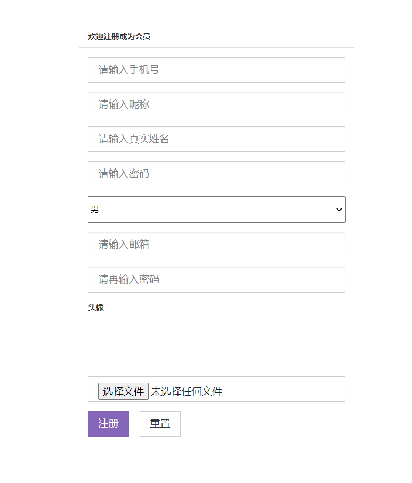Activate the avatar file chooser control
The image size is (412, 483).
[123, 391]
